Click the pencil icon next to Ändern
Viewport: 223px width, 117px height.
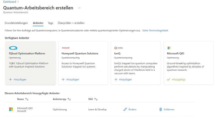125,109
